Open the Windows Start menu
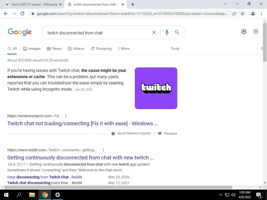The width and height of the screenshot is (267, 200). [6, 195]
